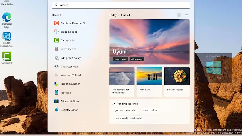Click the J user account avatar
Screen dimensions: 242x136
coord(179,15)
